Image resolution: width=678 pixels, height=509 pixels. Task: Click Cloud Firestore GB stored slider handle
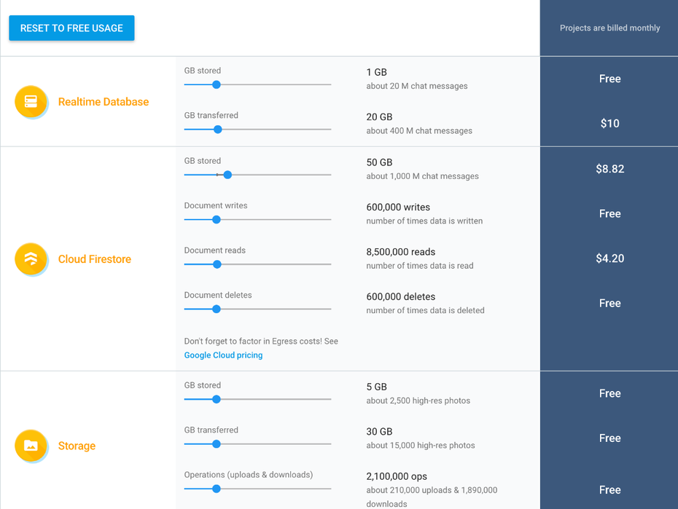pyautogui.click(x=227, y=175)
